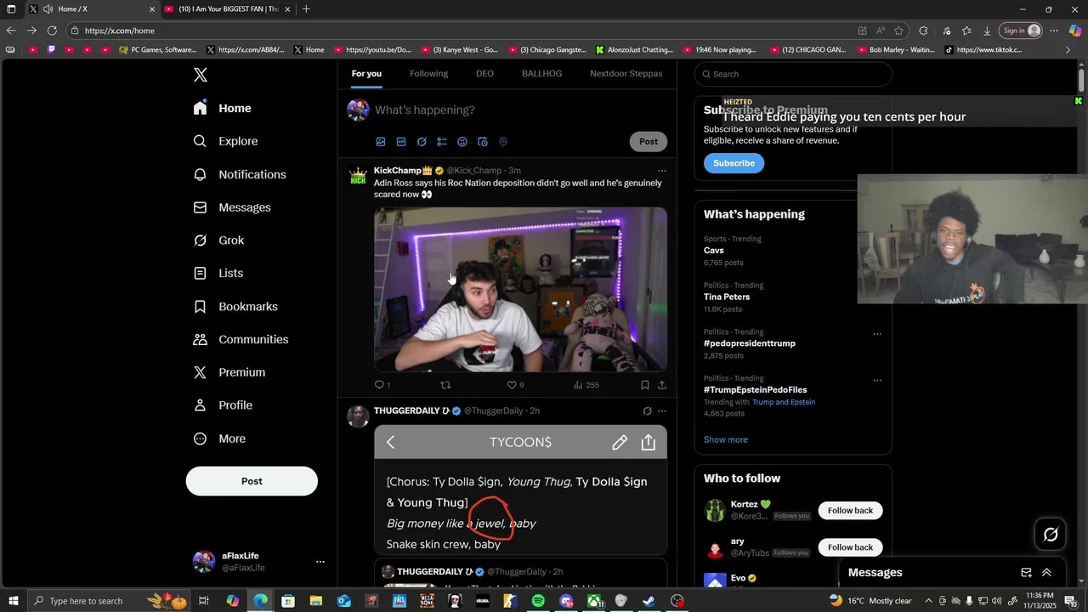
Task: Switch to the DEO tab
Action: coord(484,74)
